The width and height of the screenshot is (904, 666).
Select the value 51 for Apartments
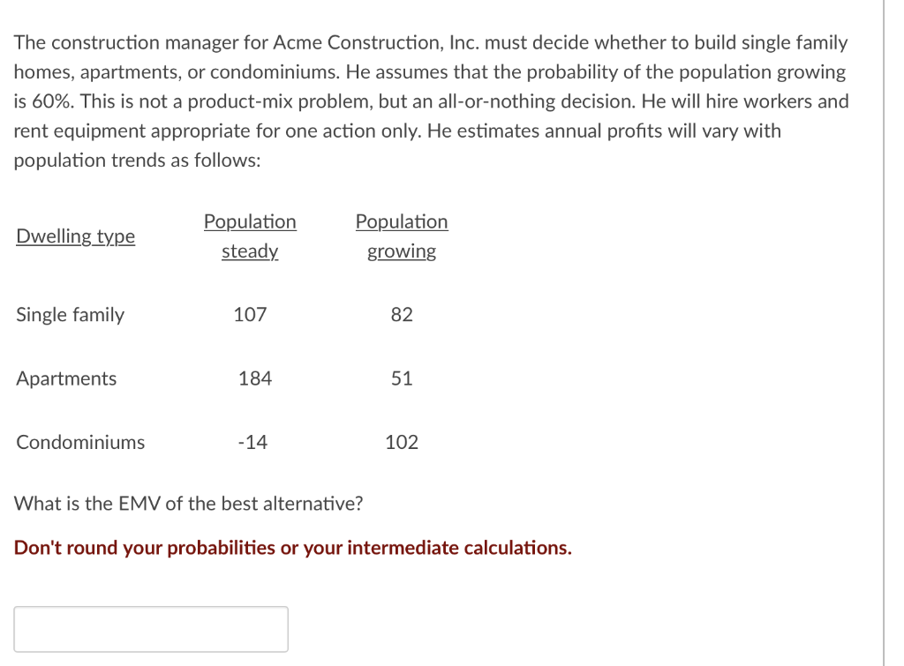(x=403, y=378)
